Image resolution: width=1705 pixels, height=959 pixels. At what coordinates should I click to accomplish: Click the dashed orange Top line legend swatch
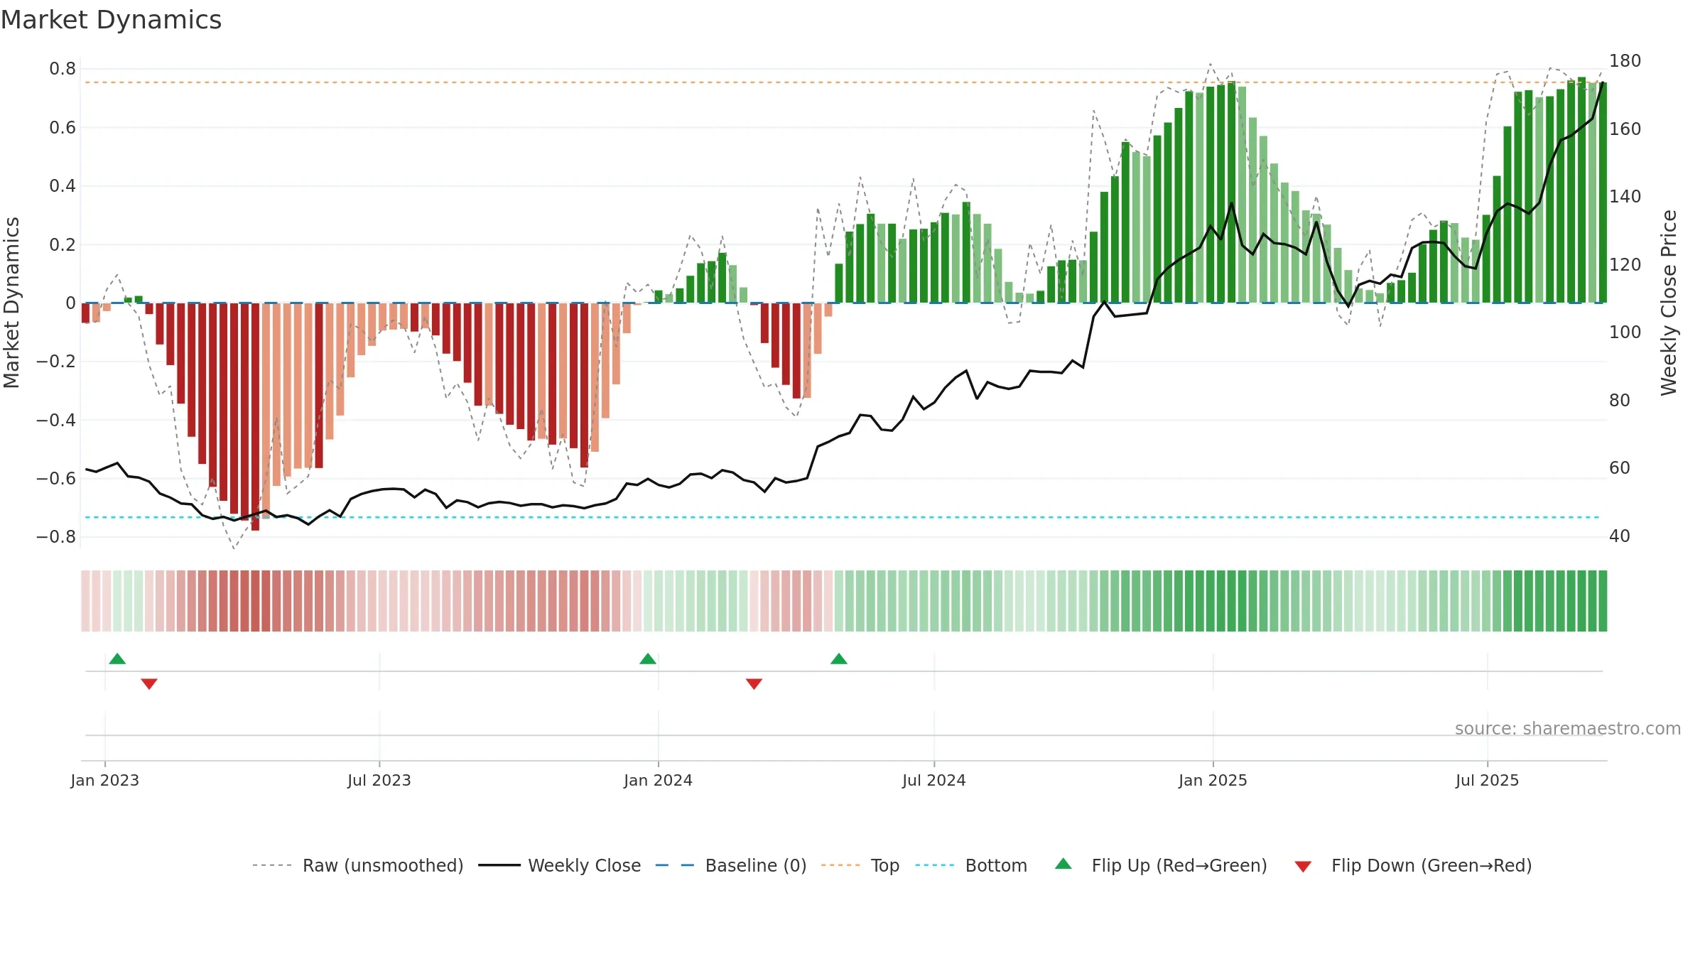[x=840, y=865]
